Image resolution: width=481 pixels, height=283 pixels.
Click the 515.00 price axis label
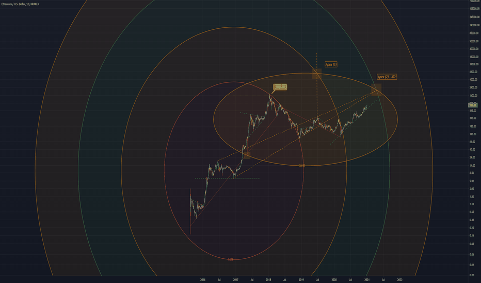point(473,111)
